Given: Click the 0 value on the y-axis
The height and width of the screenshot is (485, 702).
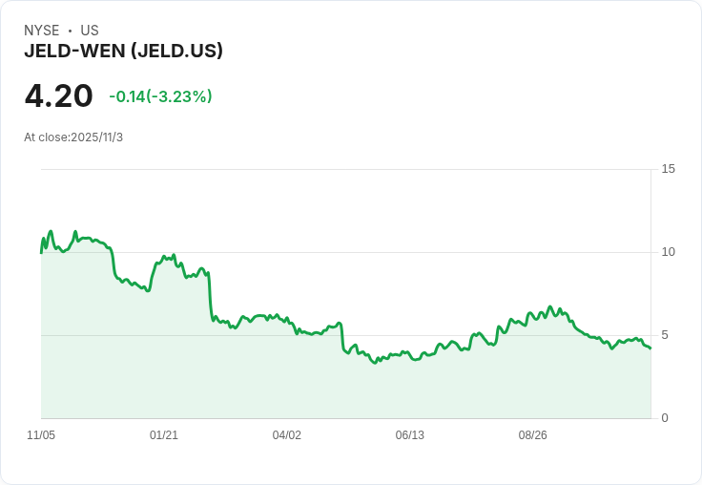Looking at the screenshot, I should pyautogui.click(x=665, y=418).
